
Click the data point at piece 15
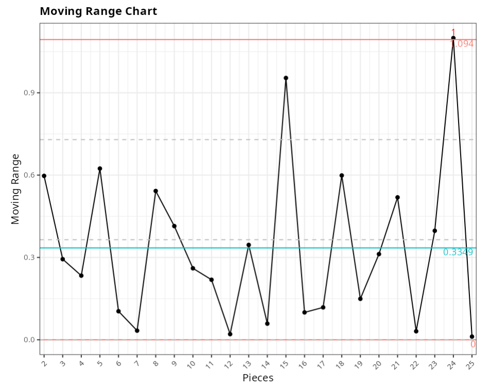(286, 78)
